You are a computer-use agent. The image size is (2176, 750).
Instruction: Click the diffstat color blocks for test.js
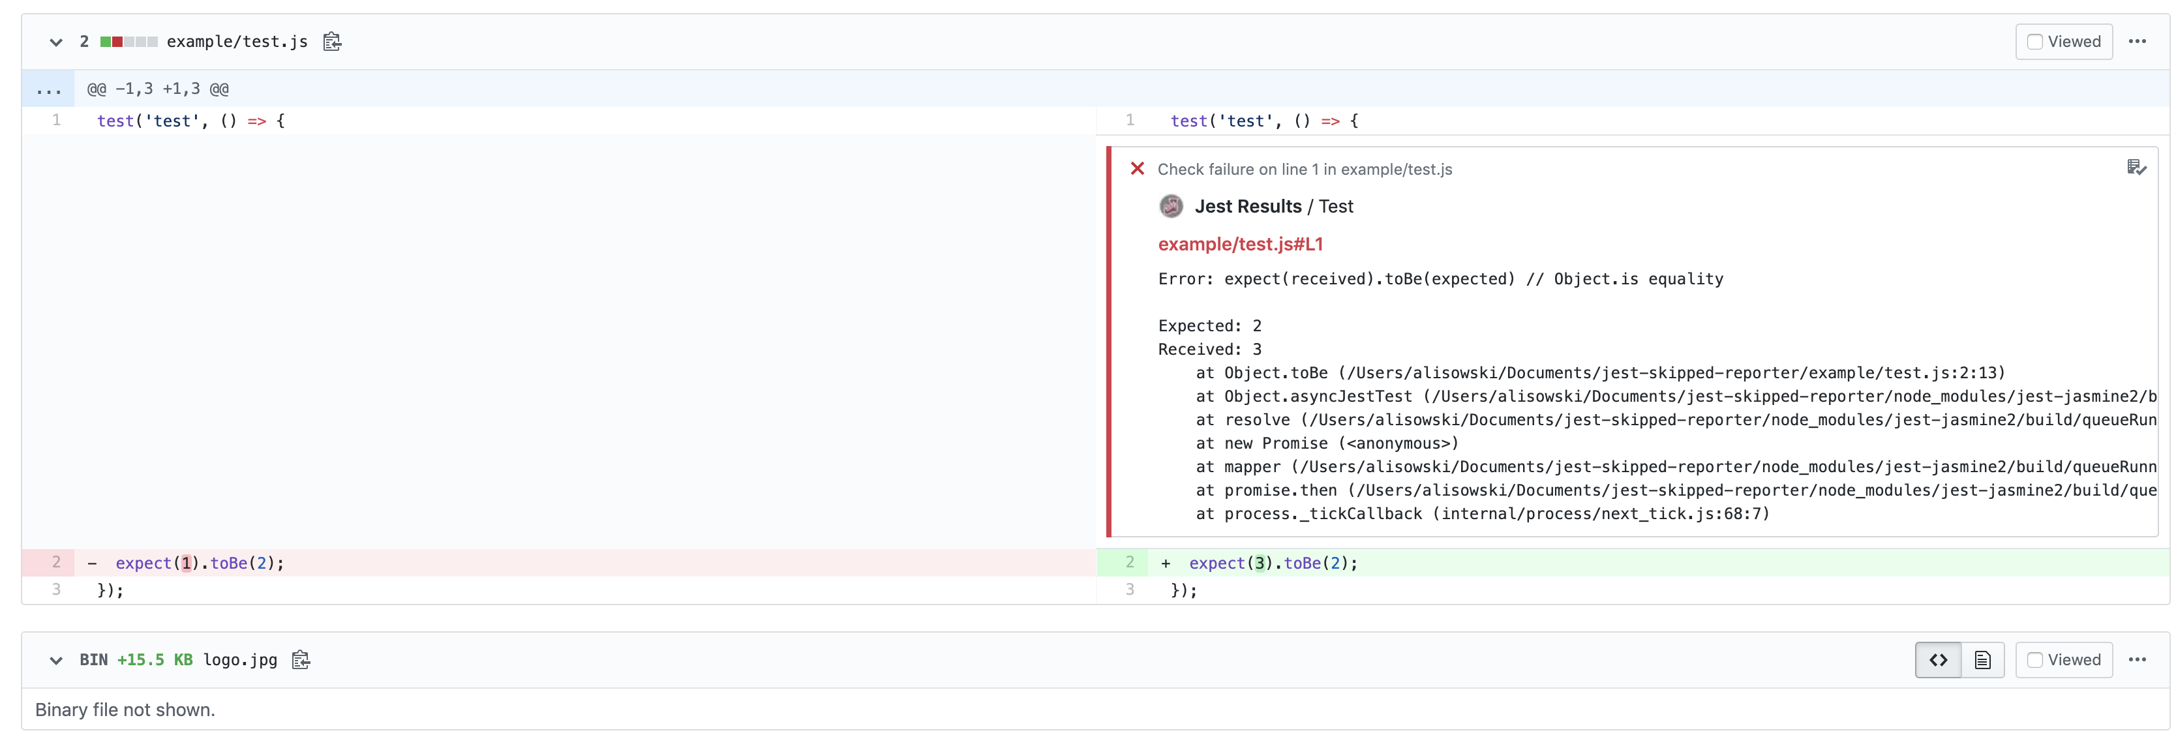(x=128, y=41)
